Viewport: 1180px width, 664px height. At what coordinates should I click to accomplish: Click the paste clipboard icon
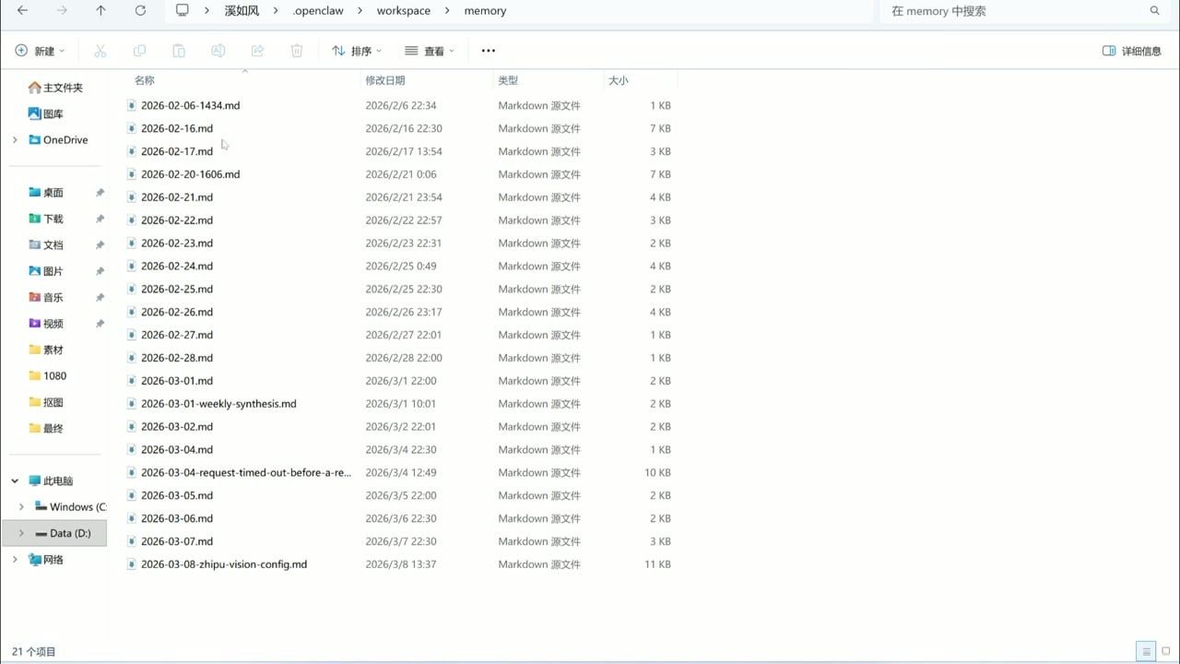click(179, 51)
